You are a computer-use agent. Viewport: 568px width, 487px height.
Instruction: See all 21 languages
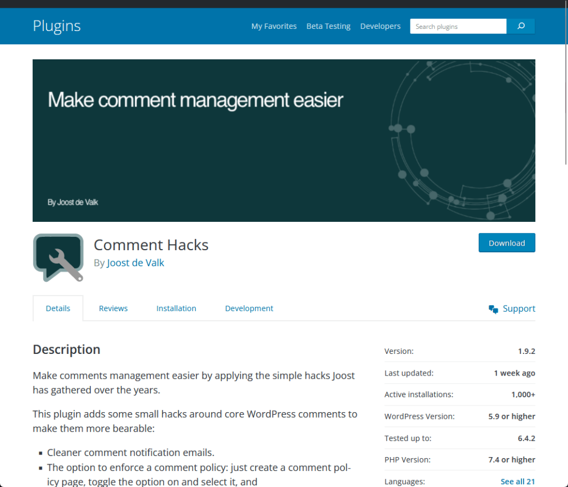point(518,481)
